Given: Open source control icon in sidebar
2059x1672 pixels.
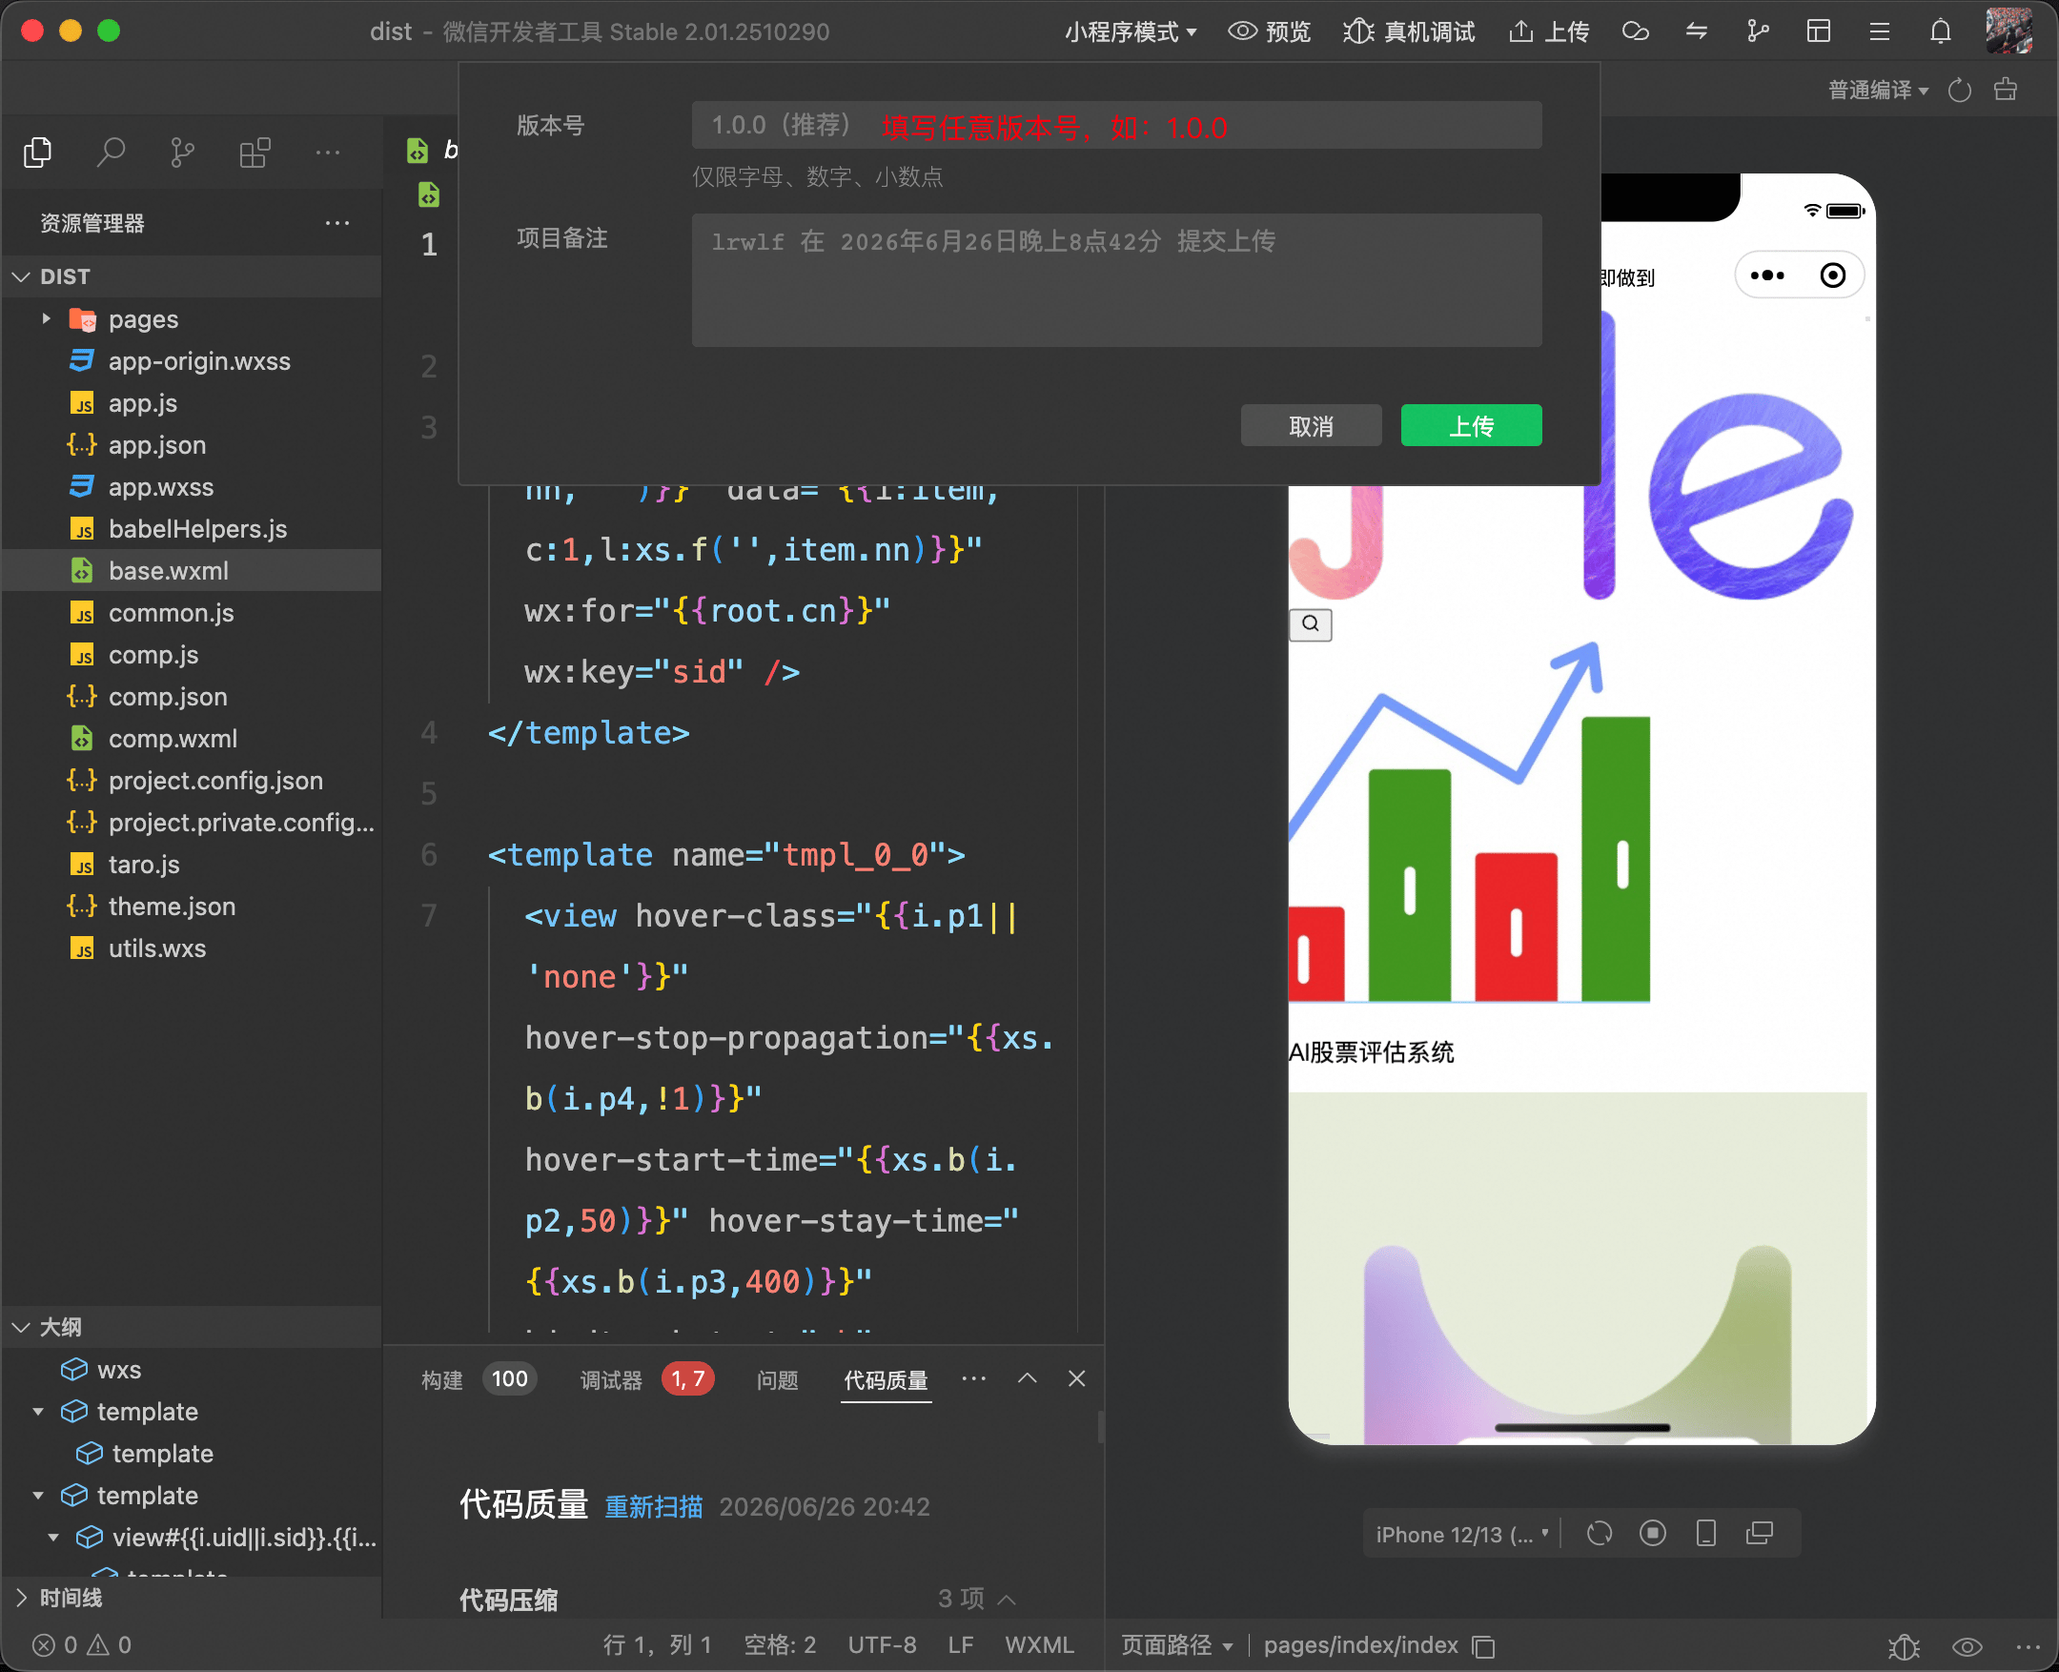Looking at the screenshot, I should tap(182, 153).
